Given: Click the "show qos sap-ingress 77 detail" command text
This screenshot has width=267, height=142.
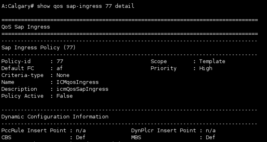Looking at the screenshot, I should (85, 6).
